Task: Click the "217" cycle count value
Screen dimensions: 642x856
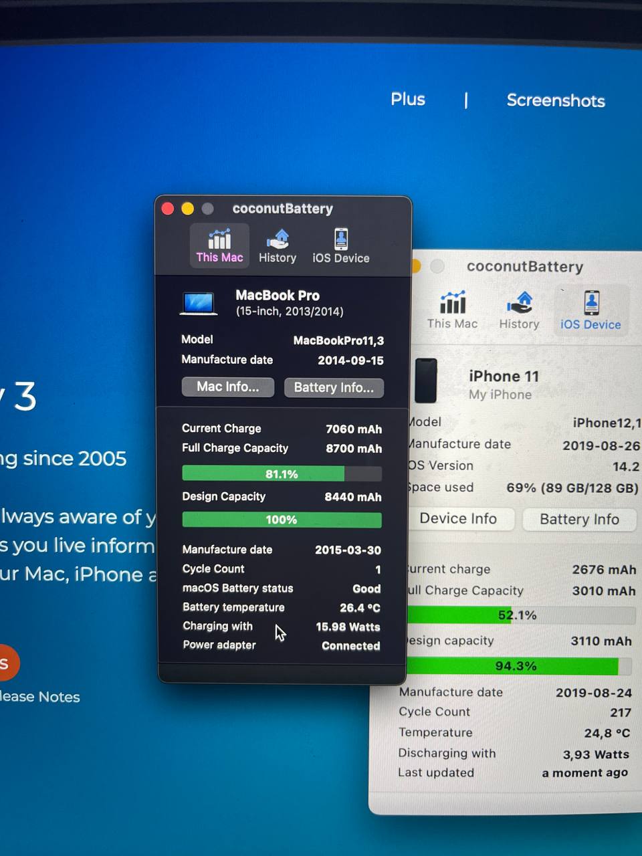Action: click(621, 713)
